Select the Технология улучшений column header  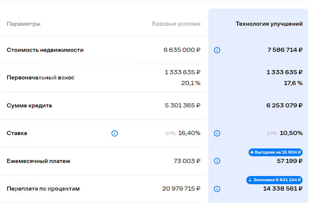click(269, 24)
